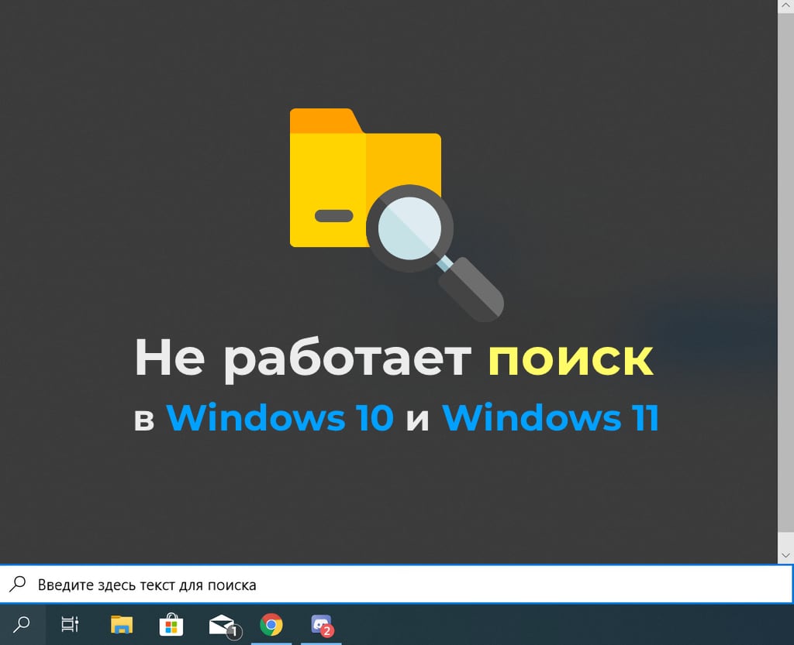This screenshot has height=645, width=794.
Task: Click the 'Windows 10' text
Action: click(280, 417)
